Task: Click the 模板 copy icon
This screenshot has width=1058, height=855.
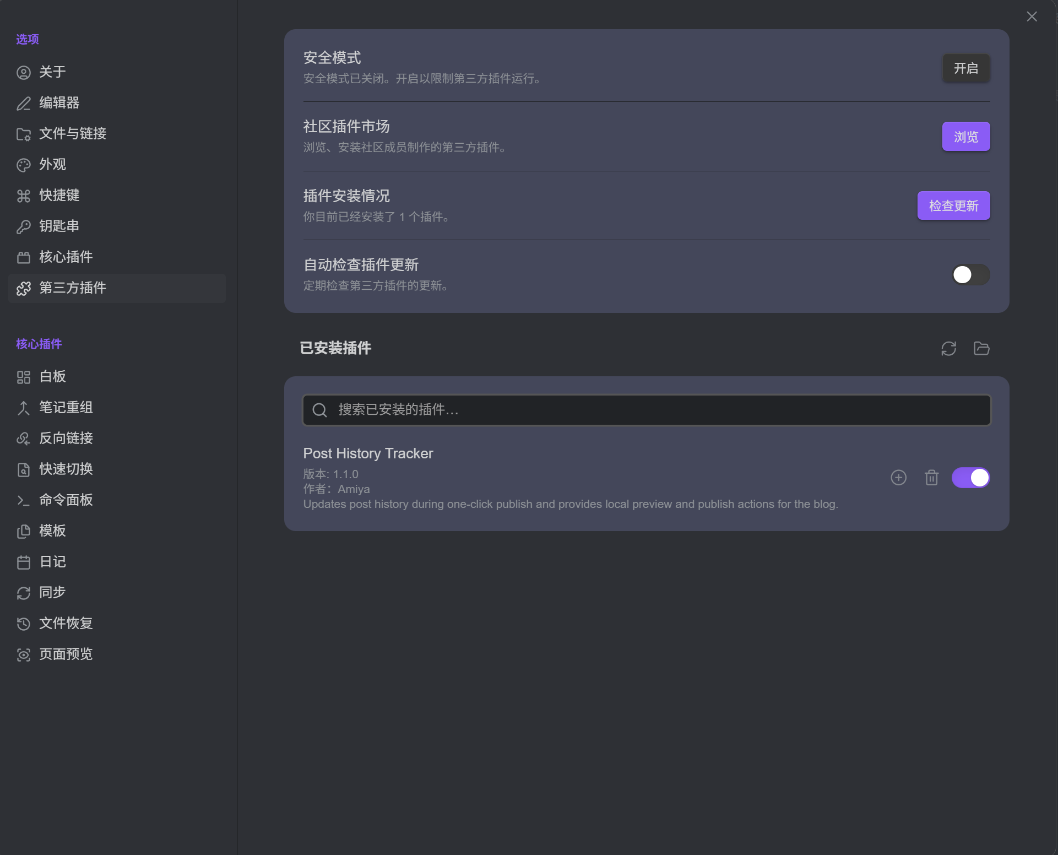Action: (x=24, y=532)
